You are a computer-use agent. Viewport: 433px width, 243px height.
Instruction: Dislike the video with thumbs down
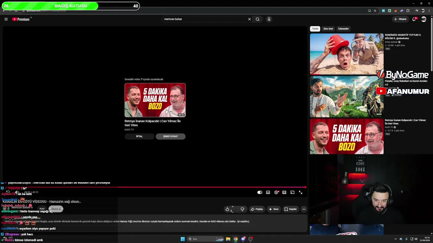[x=242, y=209]
